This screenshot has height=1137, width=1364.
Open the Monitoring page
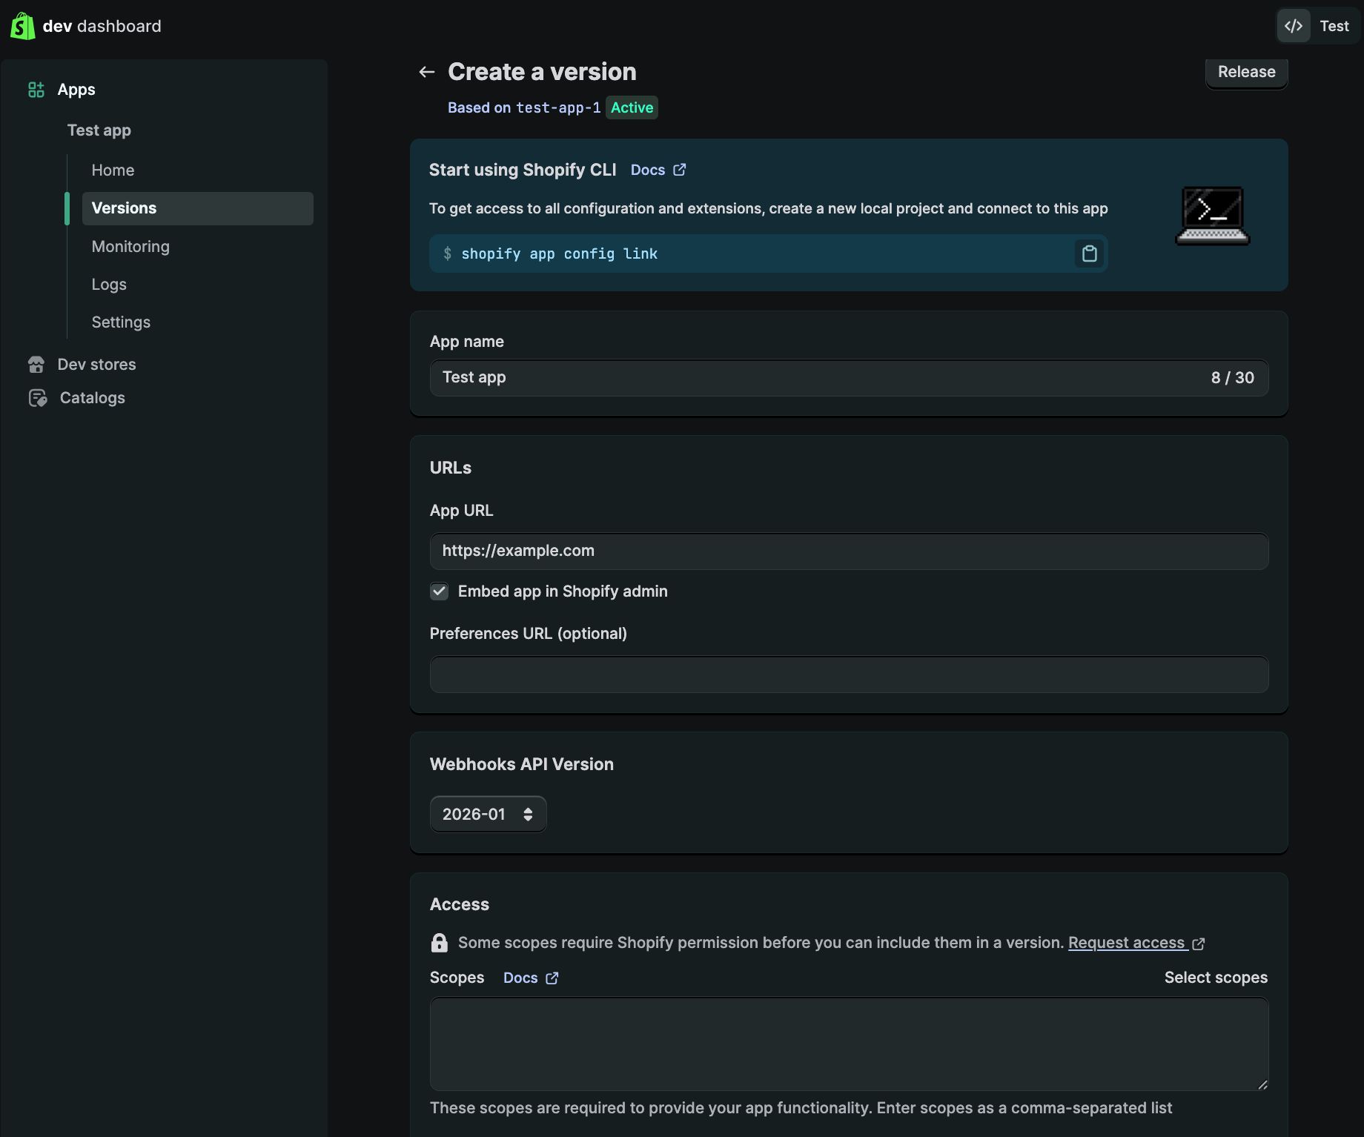click(130, 247)
